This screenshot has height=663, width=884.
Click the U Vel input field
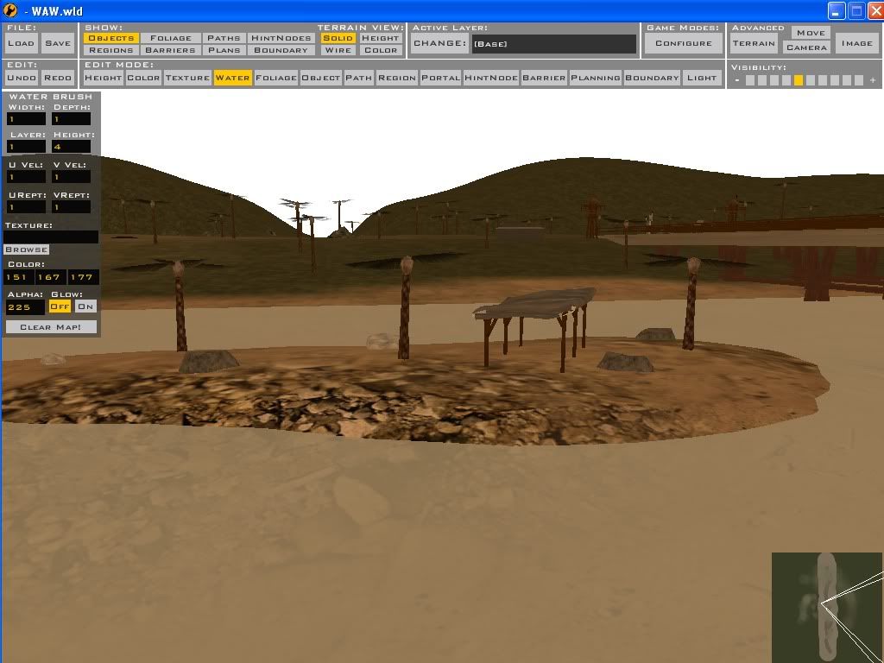coord(26,177)
